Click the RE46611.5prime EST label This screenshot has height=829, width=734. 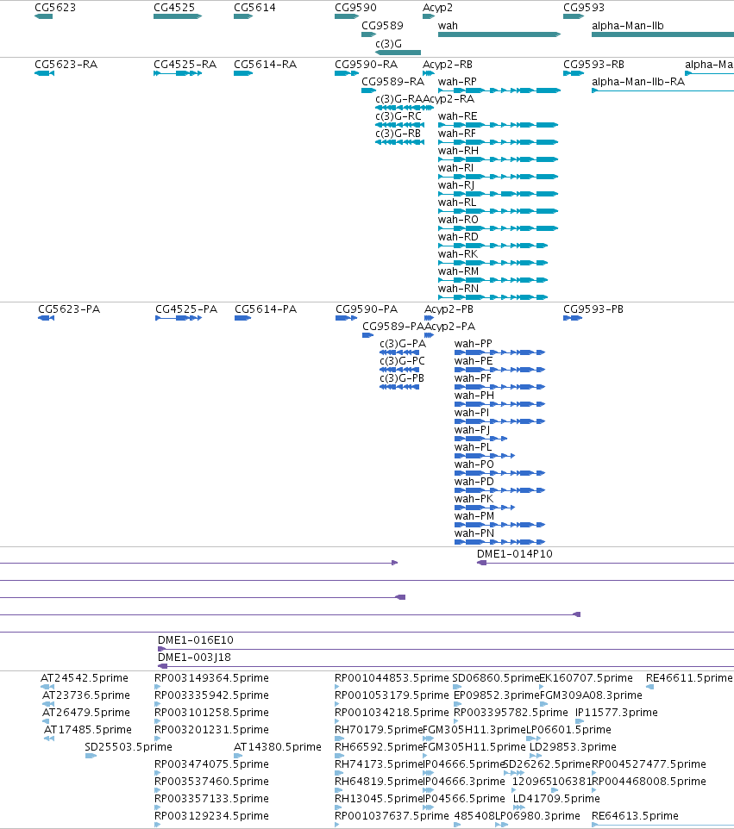pos(689,678)
